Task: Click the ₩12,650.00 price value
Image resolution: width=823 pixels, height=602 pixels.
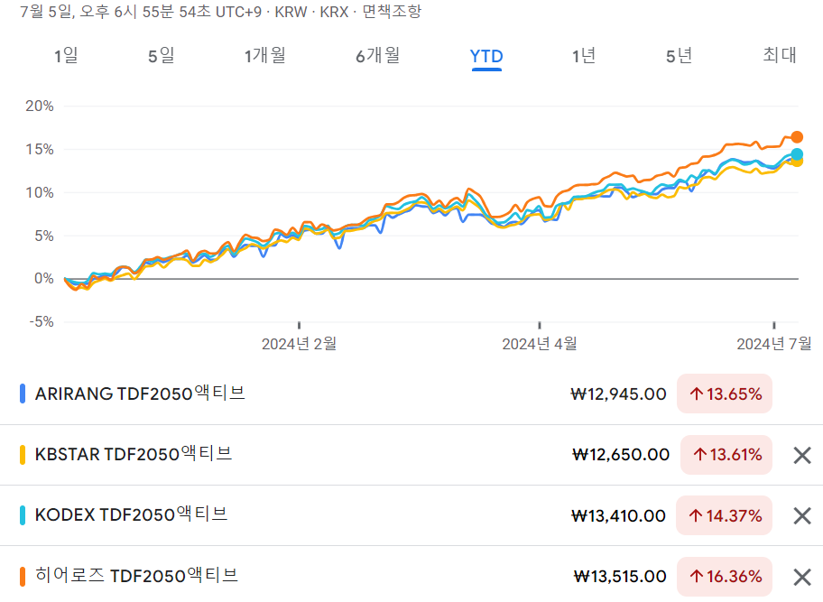Action: [x=621, y=455]
